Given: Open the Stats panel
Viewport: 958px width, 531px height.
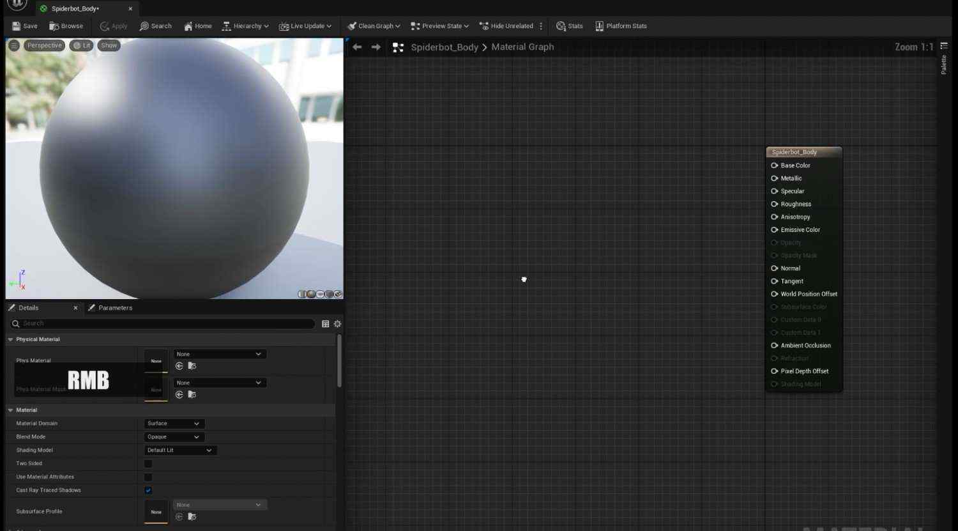Looking at the screenshot, I should click(570, 26).
